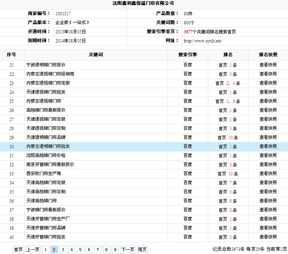Select keyword 宁波棉门帘最新报价

click(46, 210)
